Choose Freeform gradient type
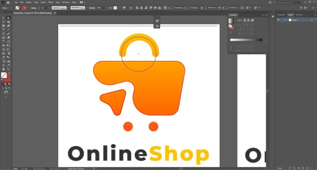This screenshot has height=170, width=317. (252, 20)
